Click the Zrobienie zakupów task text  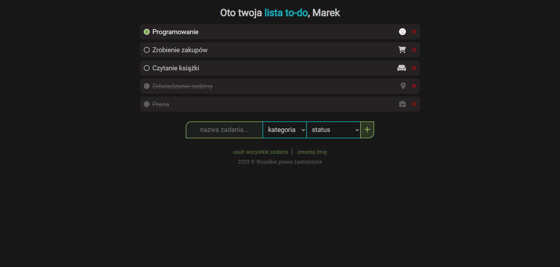pos(180,50)
